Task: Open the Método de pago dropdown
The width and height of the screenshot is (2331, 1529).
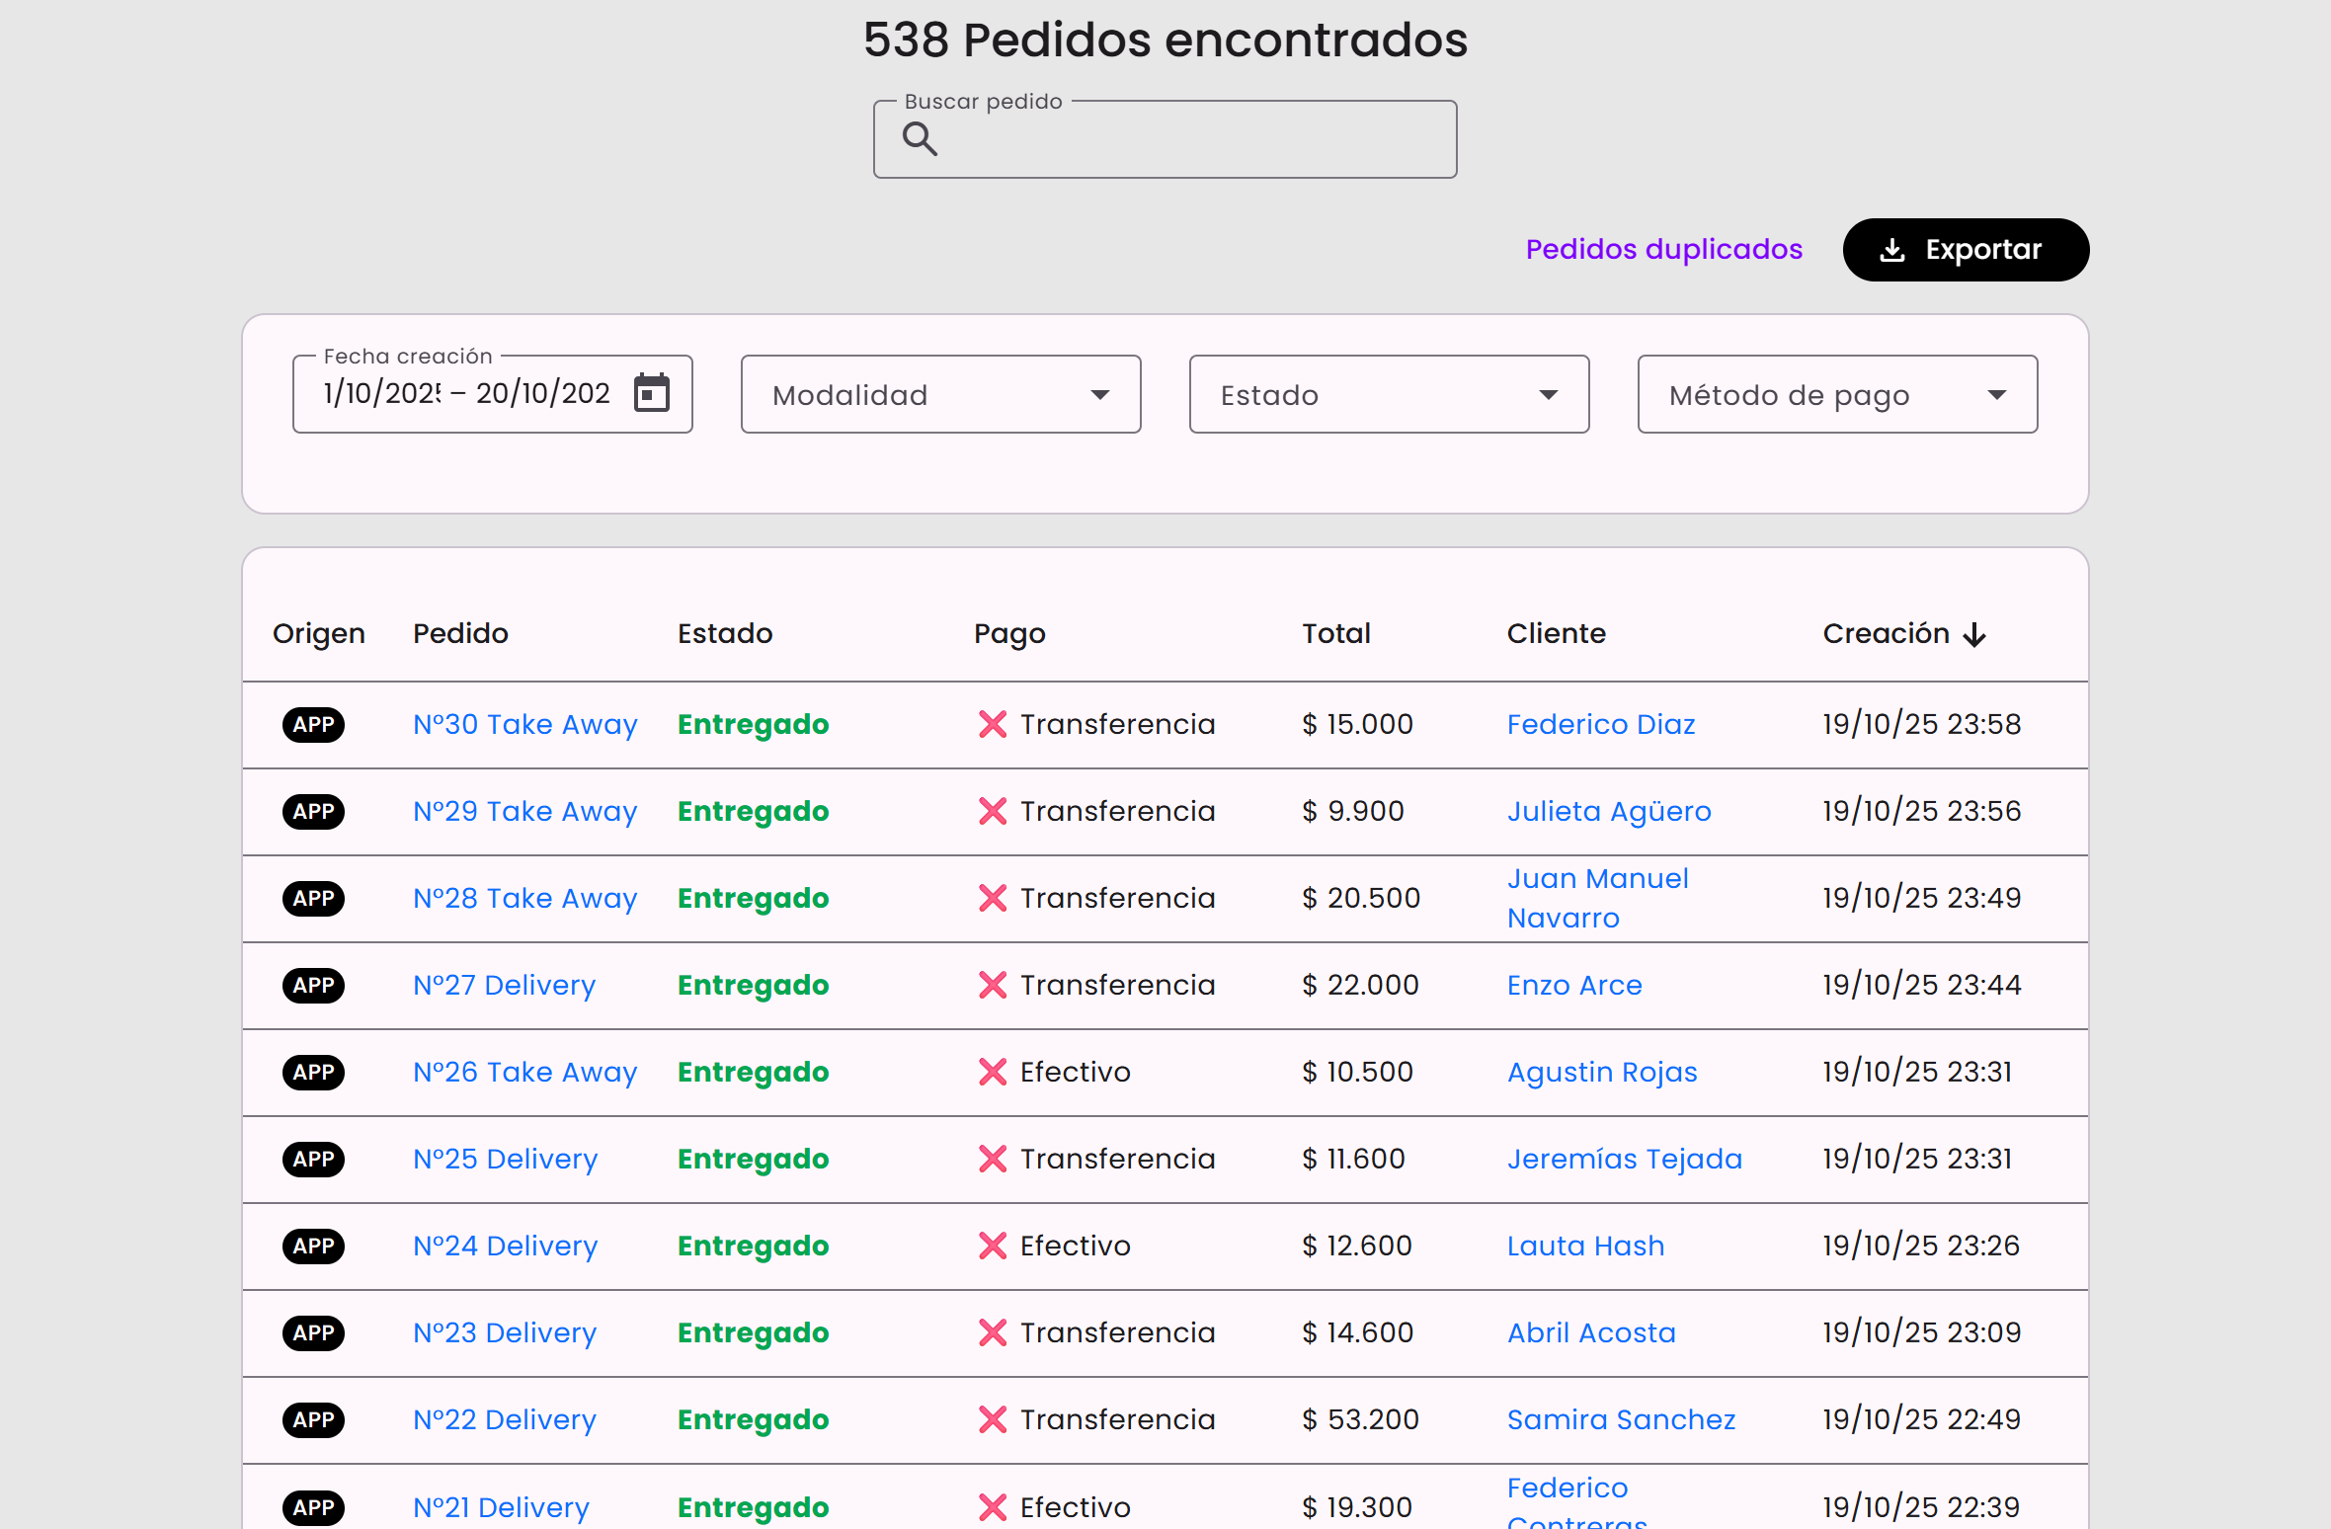Action: pyautogui.click(x=1837, y=394)
